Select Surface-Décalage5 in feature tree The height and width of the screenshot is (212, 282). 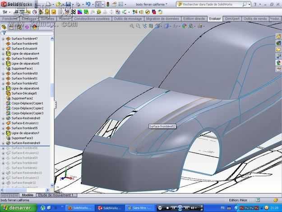[24, 94]
